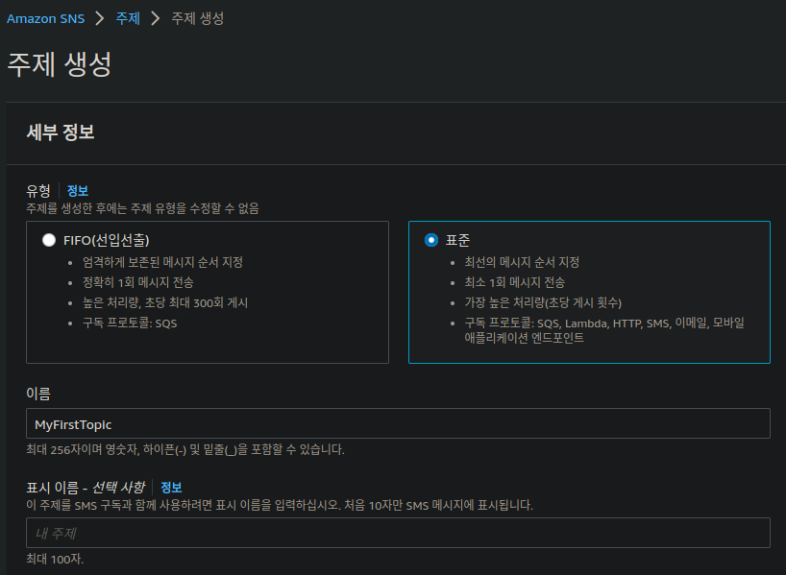The image size is (786, 575).
Task: Focus the 이름 field containing MyFirstTopic
Action: tap(398, 423)
